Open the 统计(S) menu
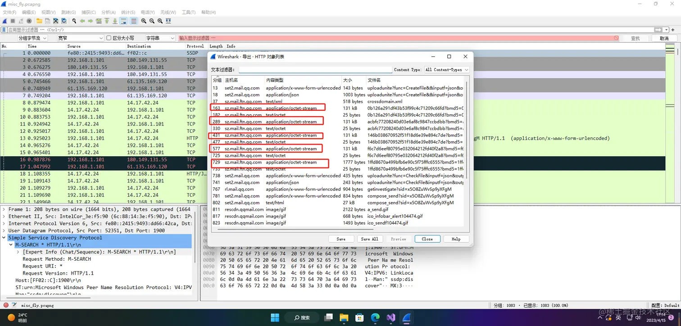 point(128,12)
